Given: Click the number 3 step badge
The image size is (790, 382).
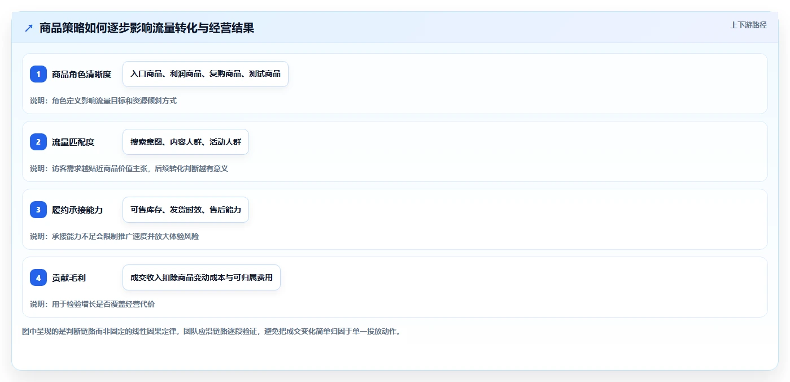Looking at the screenshot, I should pyautogui.click(x=38, y=210).
